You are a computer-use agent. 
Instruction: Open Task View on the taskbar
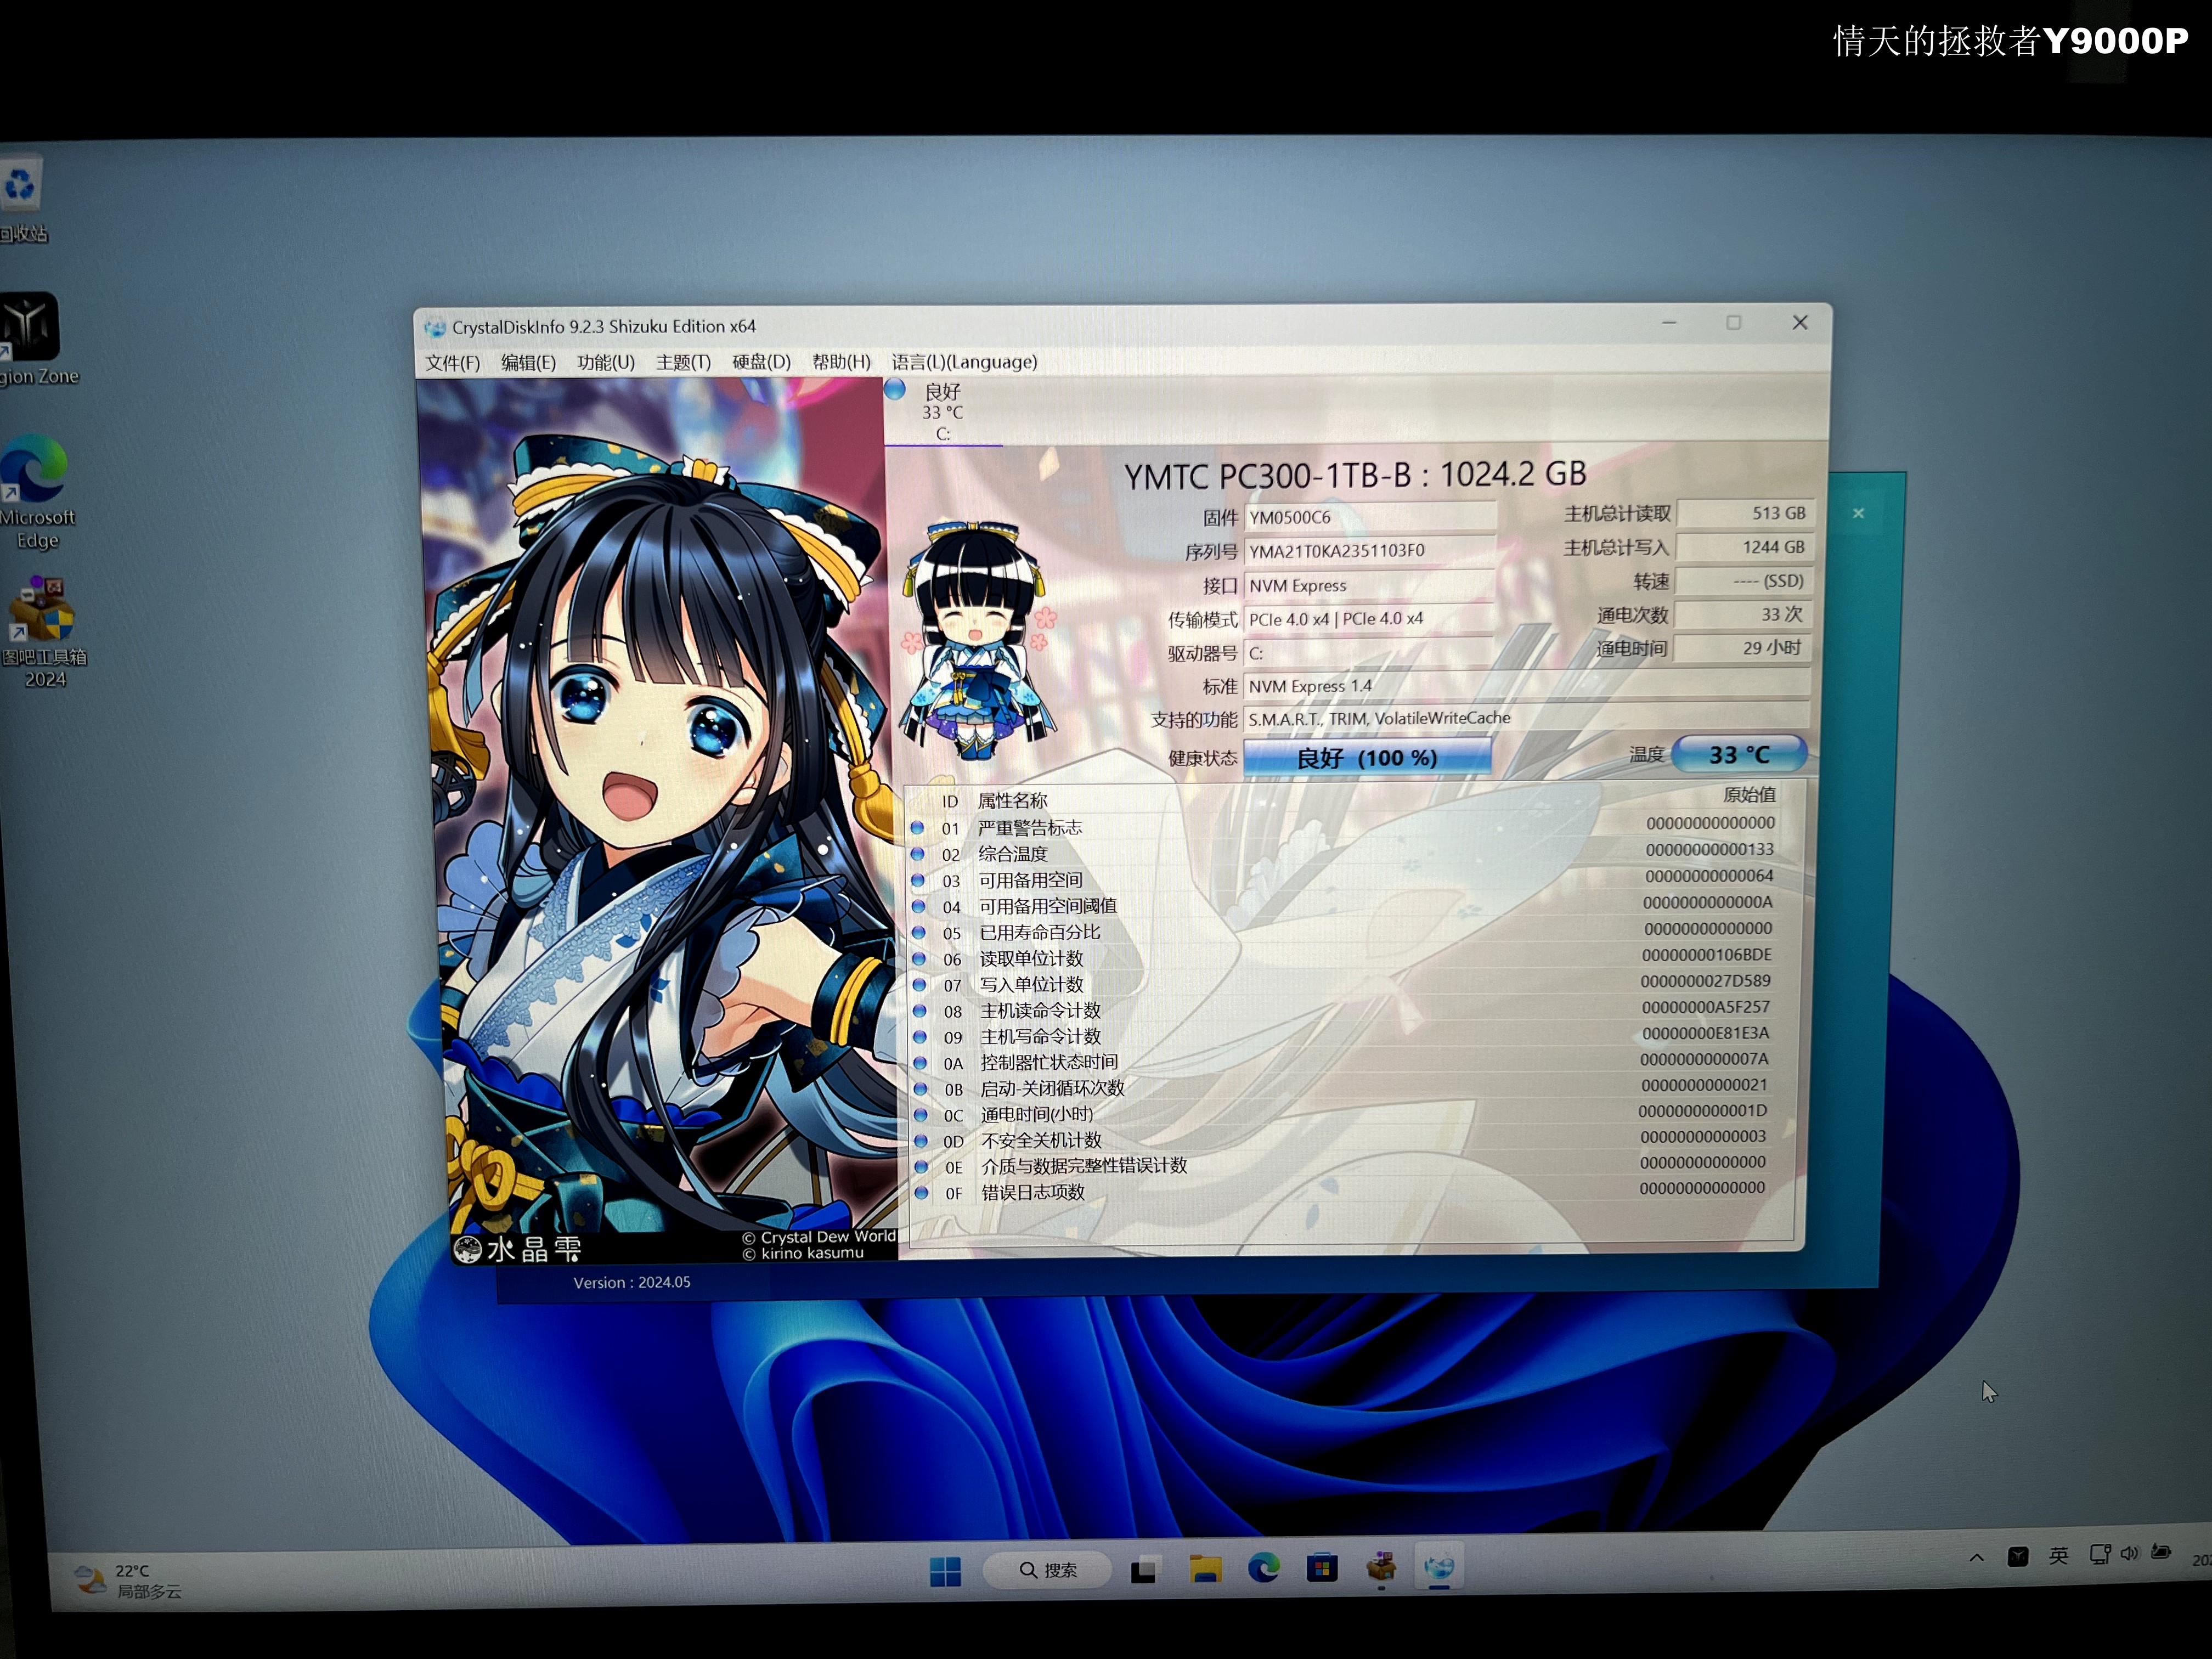coord(1143,1570)
